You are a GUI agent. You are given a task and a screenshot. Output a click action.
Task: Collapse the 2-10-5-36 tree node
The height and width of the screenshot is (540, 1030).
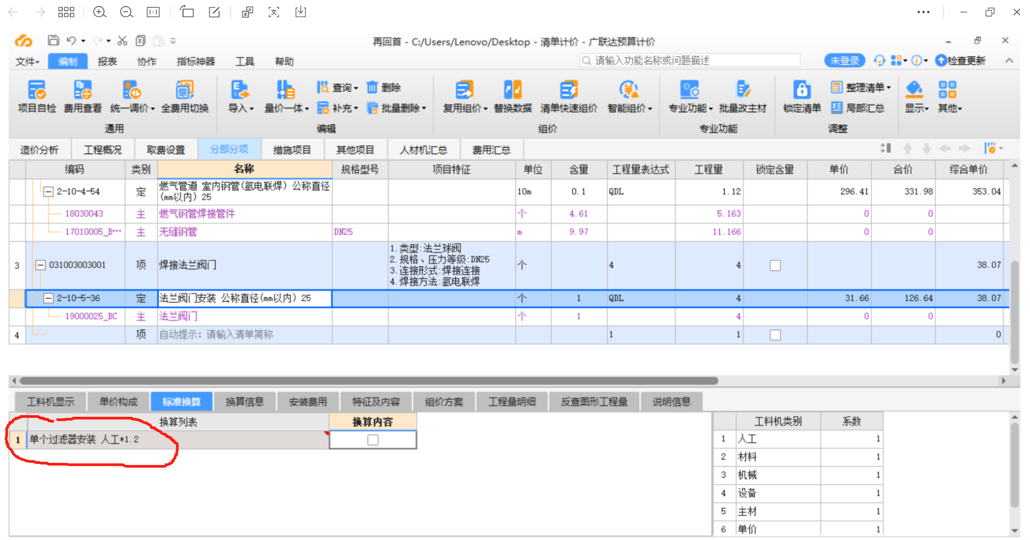(48, 298)
